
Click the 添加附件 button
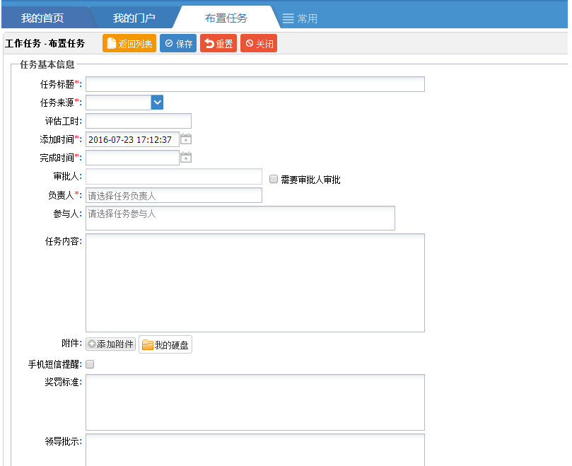[x=110, y=344]
